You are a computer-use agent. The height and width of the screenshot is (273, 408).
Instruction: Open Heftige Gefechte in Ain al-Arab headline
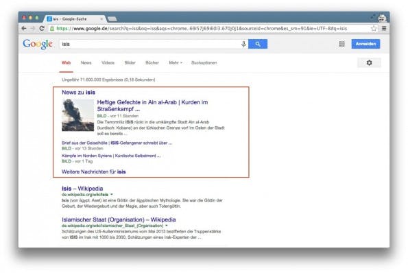click(152, 106)
